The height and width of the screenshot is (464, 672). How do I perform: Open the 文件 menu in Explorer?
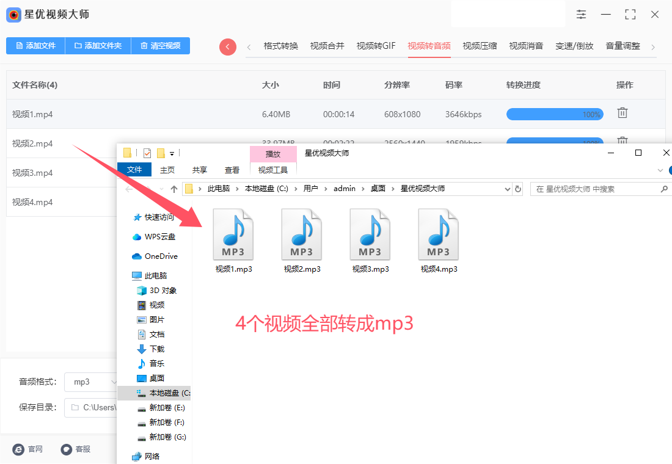(134, 170)
